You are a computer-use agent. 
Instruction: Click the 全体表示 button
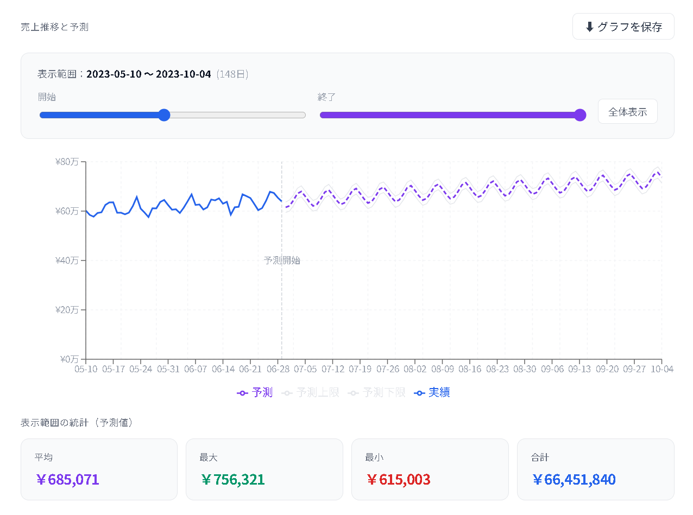click(627, 112)
